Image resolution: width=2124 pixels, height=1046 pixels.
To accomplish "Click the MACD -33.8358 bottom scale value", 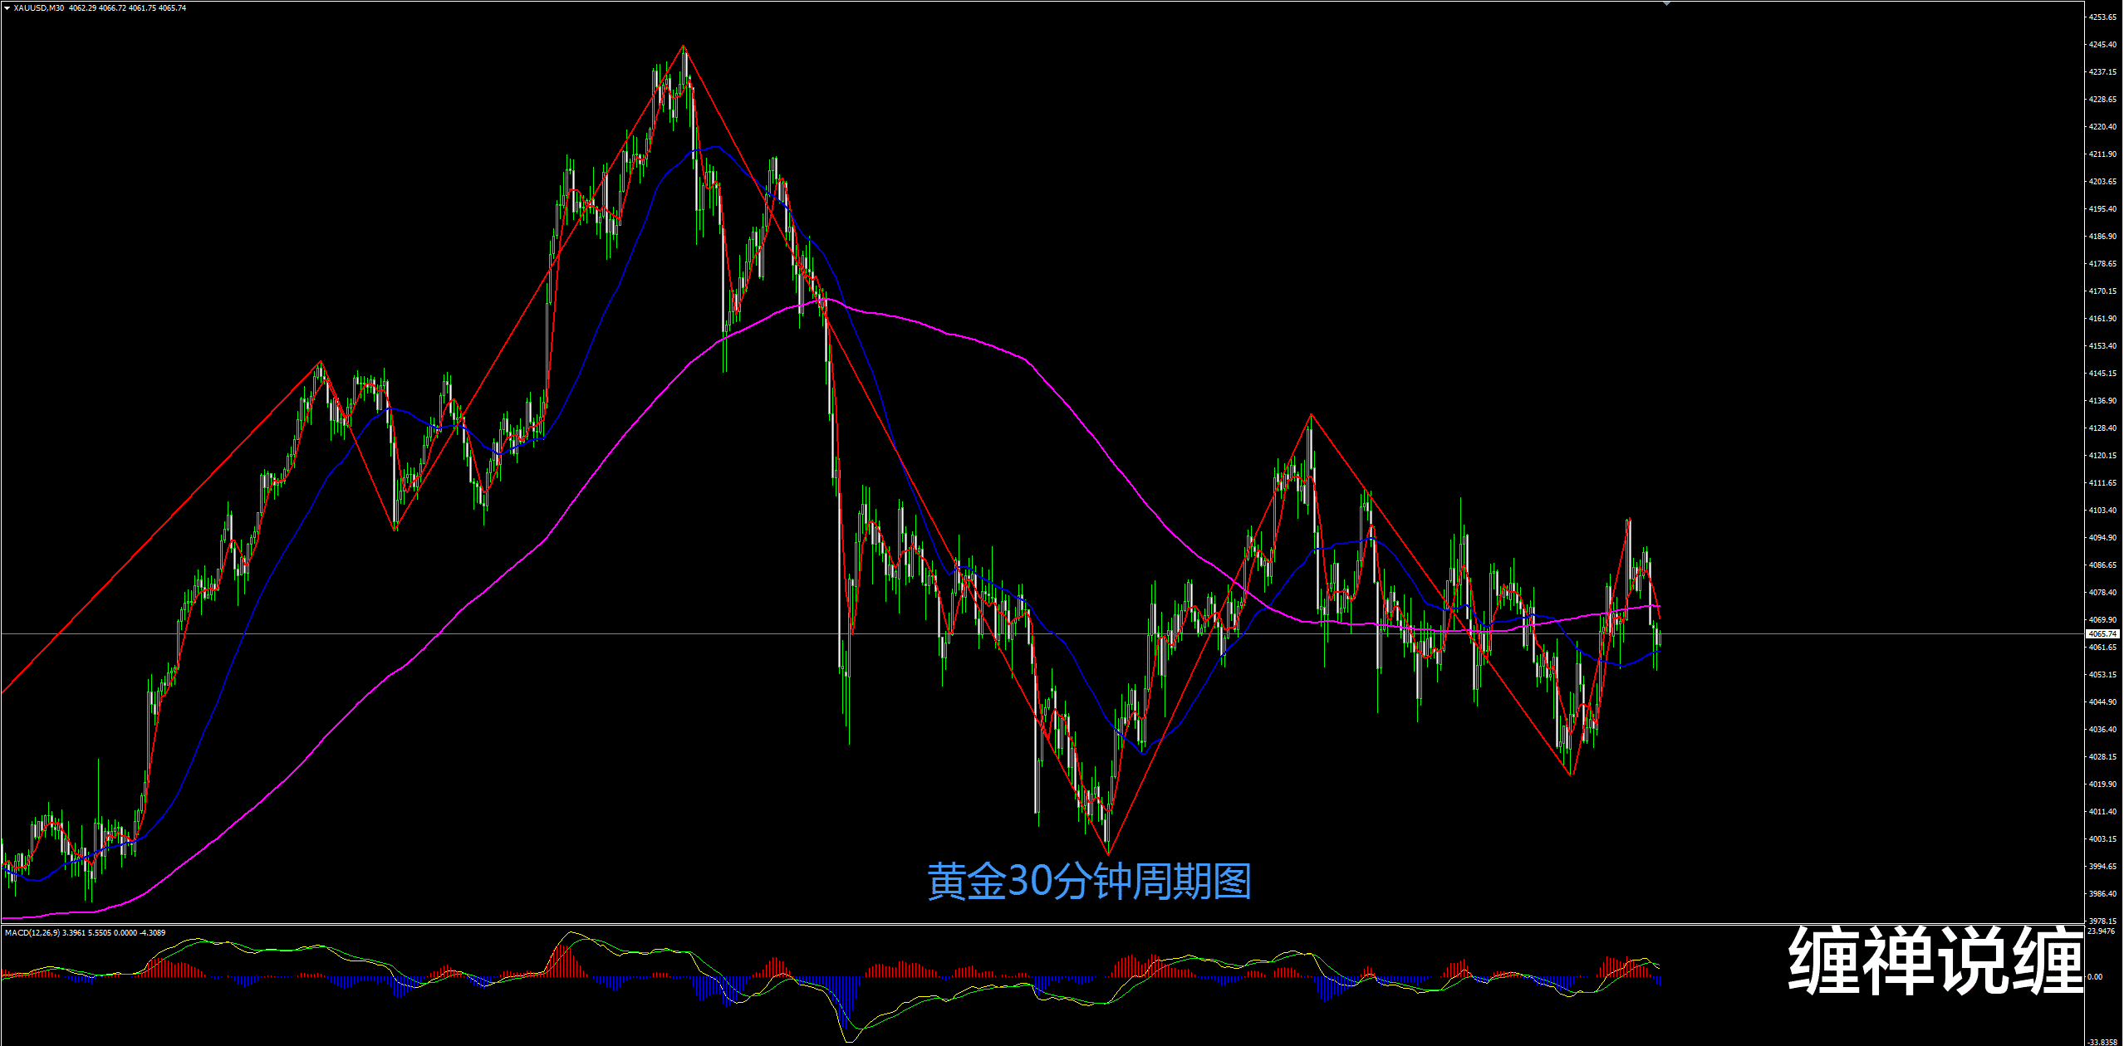I will pyautogui.click(x=2102, y=1042).
